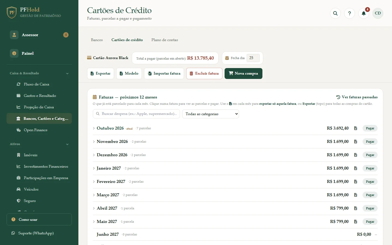Viewport: 392px width, 245px height.
Task: Pay the Maio 2027 invoice
Action: tap(370, 222)
